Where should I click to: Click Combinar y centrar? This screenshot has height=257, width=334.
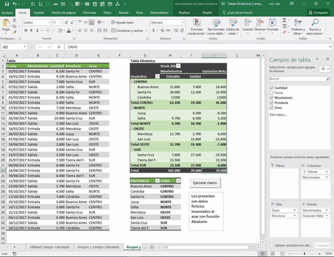click(x=128, y=31)
